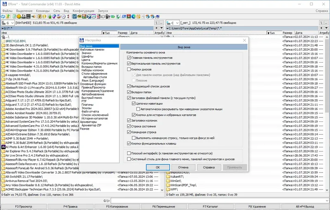Click the folder icon of AIMP 5.30 Build 2549 + Portable
The height and width of the screenshot is (210, 330).
[3, 138]
